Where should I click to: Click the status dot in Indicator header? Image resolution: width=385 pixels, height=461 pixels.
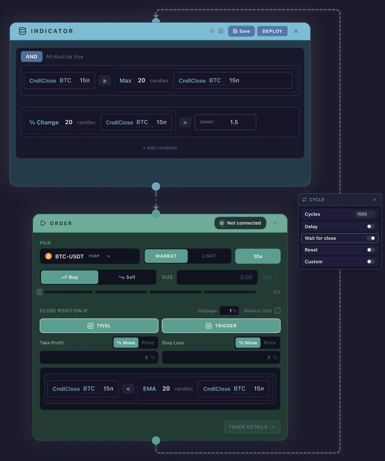[x=212, y=31]
